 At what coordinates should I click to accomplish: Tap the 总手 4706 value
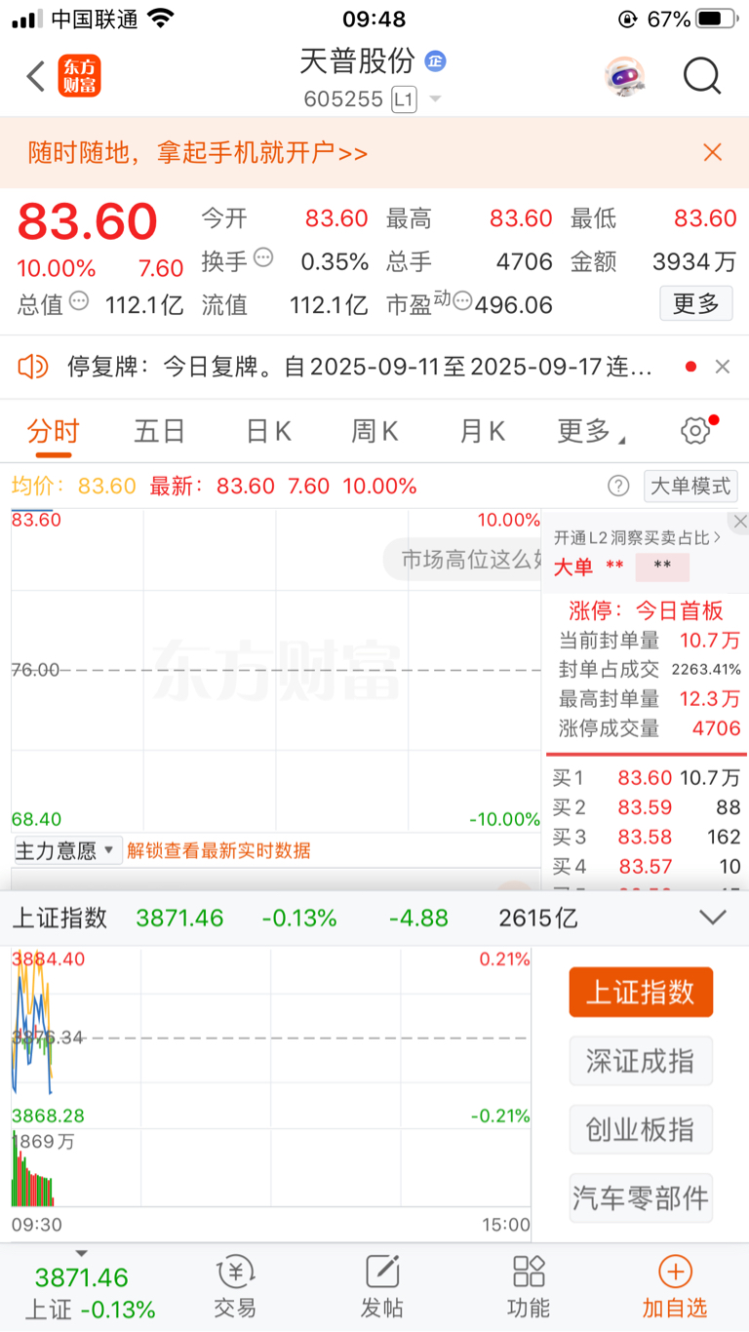click(525, 262)
